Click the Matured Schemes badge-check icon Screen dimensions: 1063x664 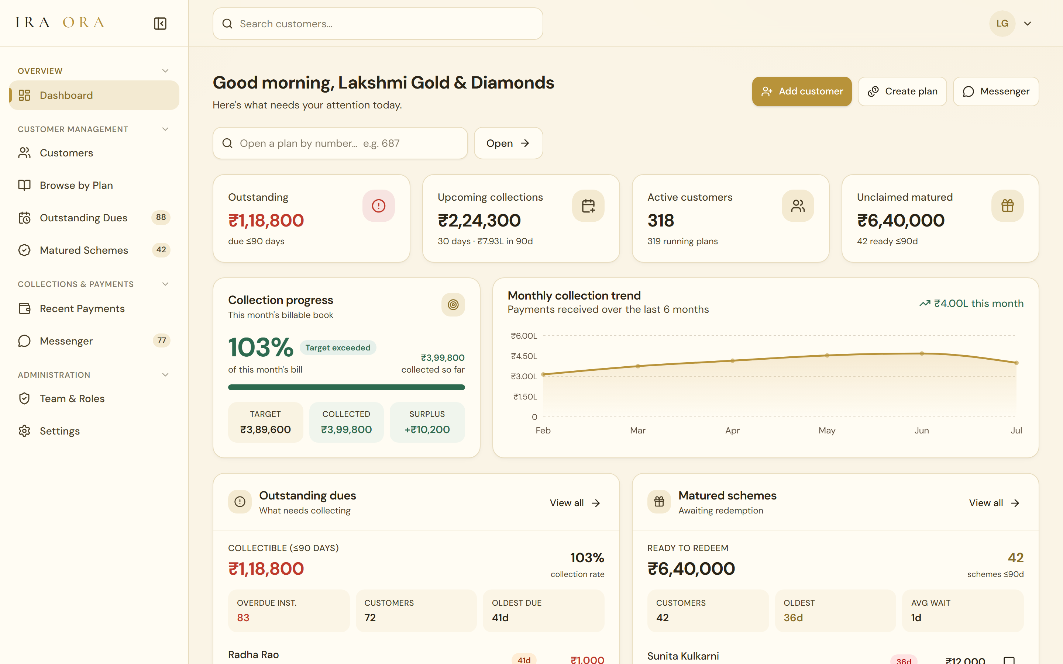[24, 250]
